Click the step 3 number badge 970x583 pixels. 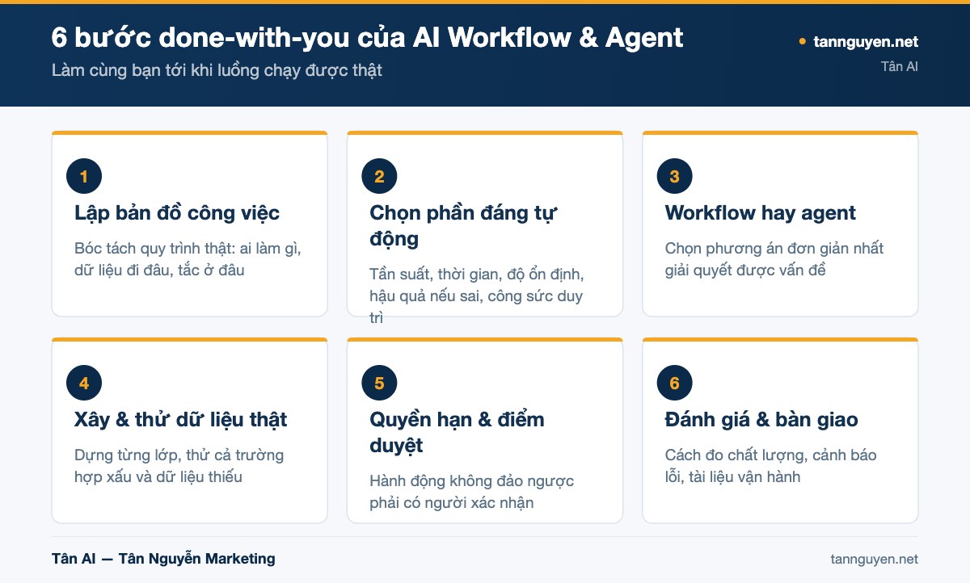point(675,177)
